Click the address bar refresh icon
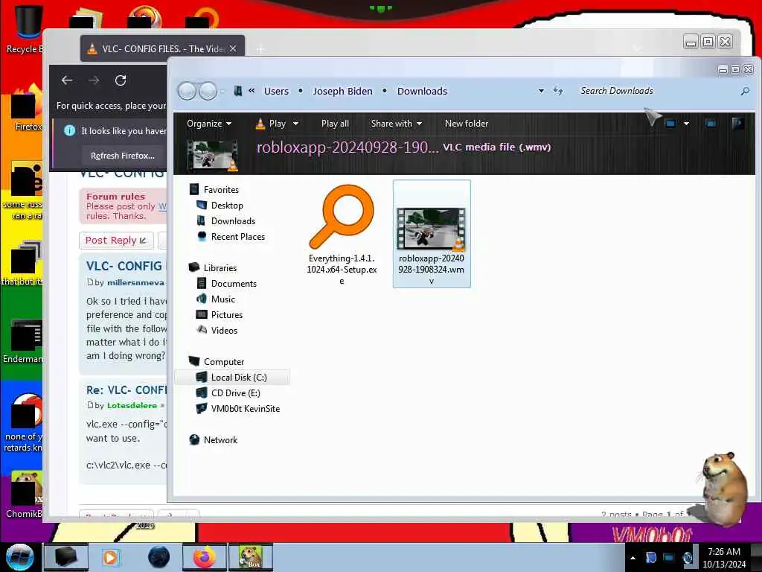 coord(558,91)
